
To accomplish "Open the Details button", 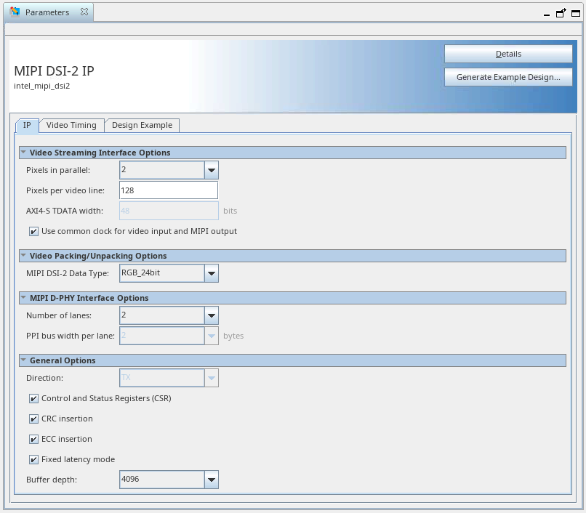I will [508, 54].
